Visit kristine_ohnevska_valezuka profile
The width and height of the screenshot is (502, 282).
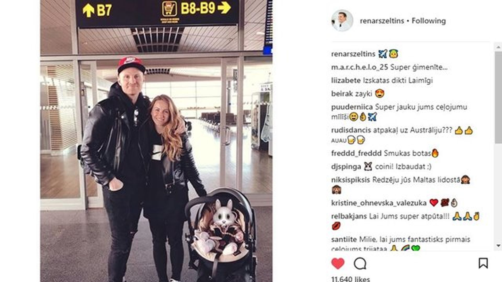[379, 203]
